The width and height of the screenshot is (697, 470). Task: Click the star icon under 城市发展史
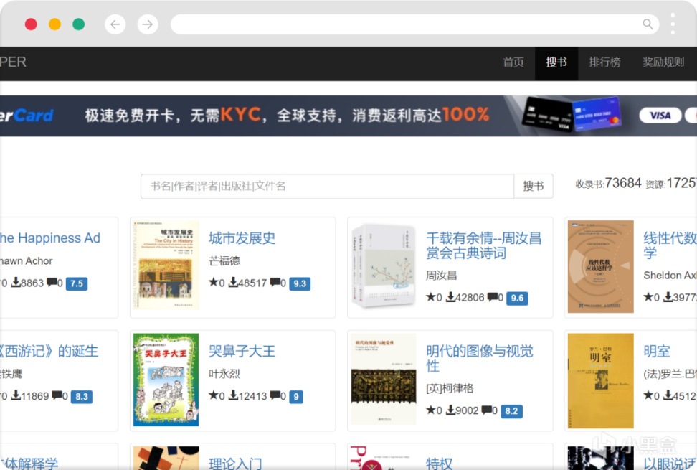214,282
